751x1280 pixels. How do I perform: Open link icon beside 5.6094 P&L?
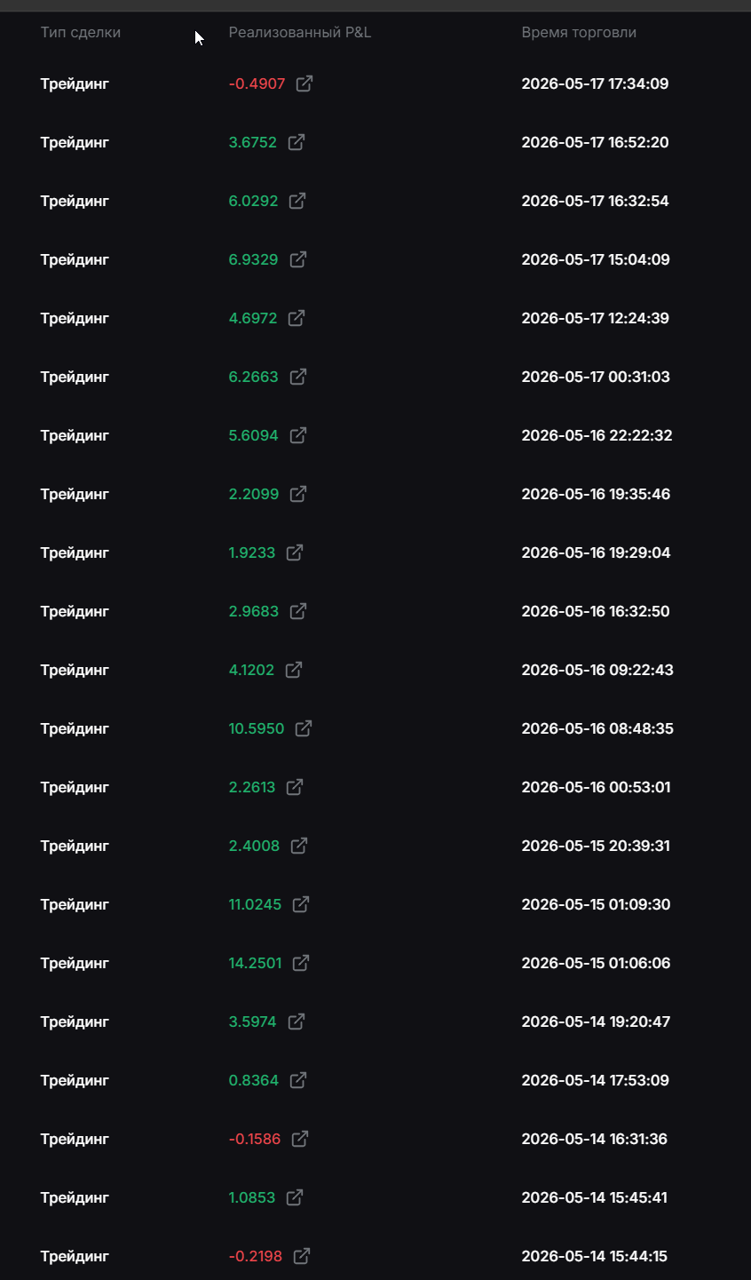click(298, 435)
